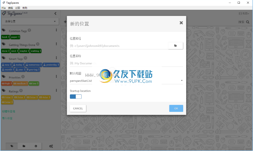Select the geo-tag smart tag
Image resolution: width=254 pixels, height=152 pixels.
pos(33,70)
